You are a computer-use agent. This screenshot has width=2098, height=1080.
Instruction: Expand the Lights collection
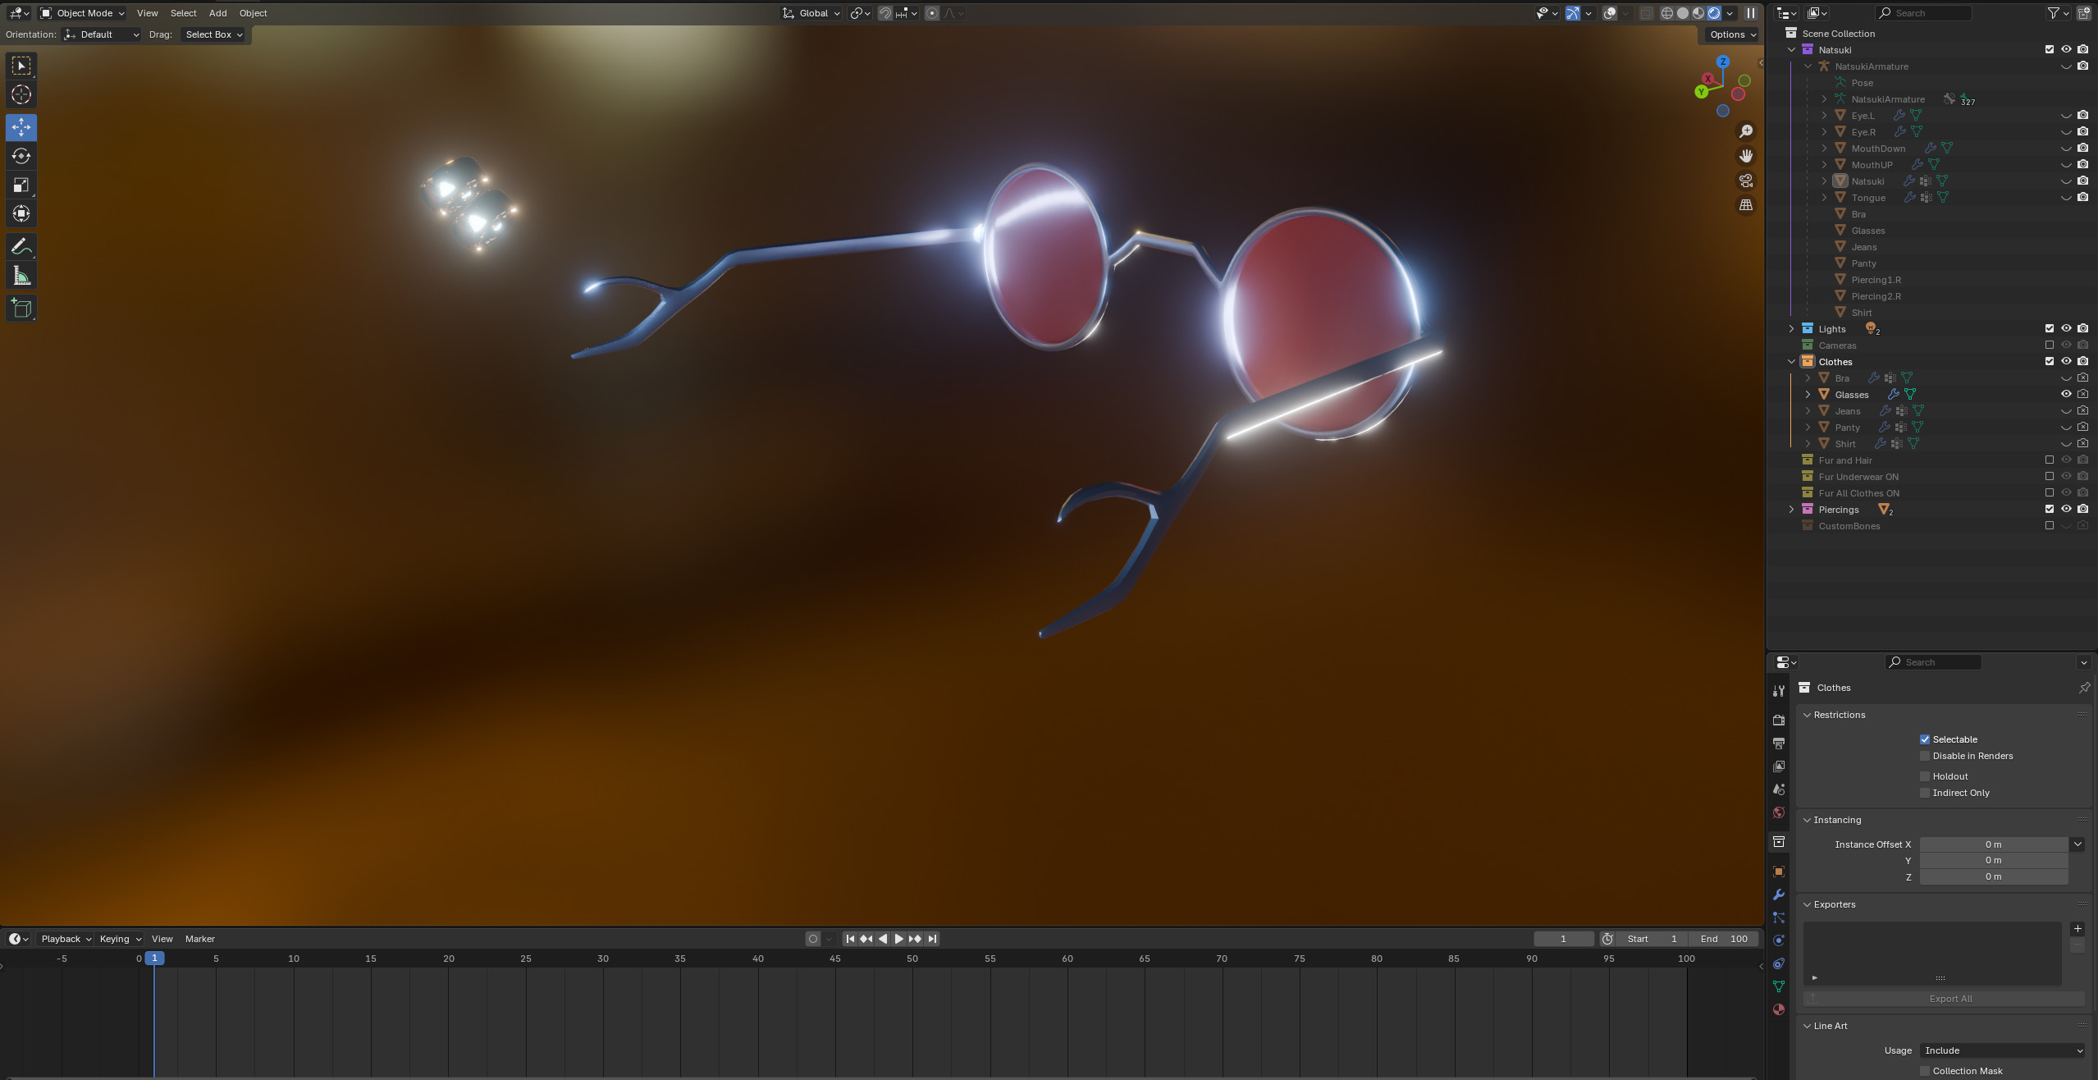(1792, 328)
